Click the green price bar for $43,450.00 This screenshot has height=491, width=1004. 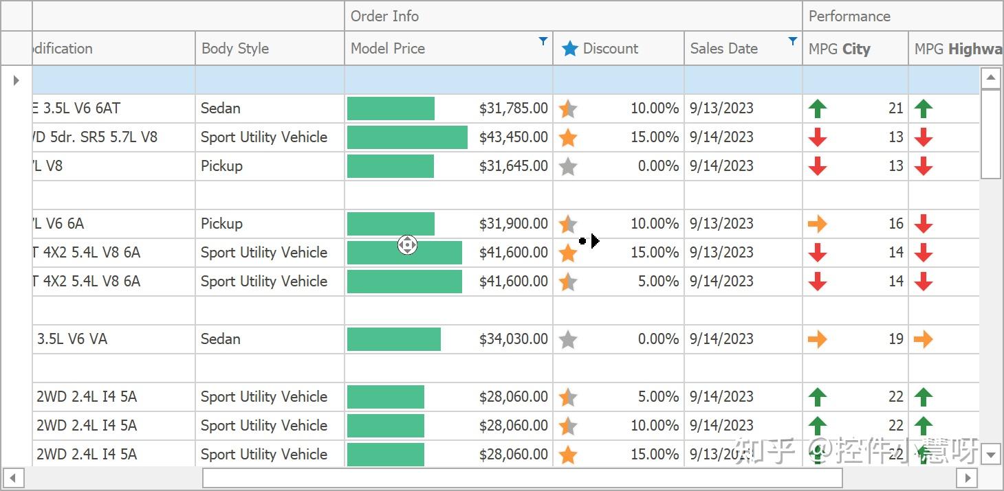[x=406, y=137]
